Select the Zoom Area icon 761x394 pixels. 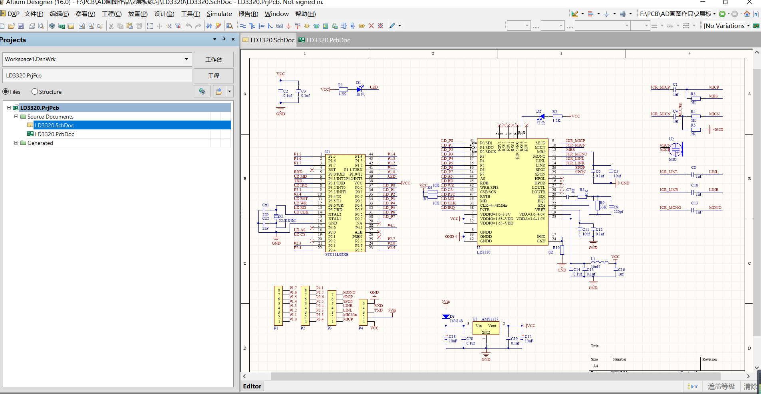tap(91, 26)
